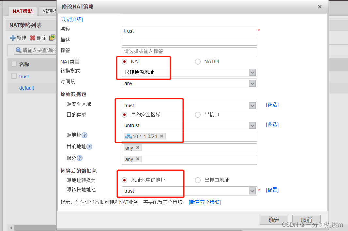This screenshot has height=231, width=348.
Task: Switch to the 源转换 tab
Action: pyautogui.click(x=48, y=11)
